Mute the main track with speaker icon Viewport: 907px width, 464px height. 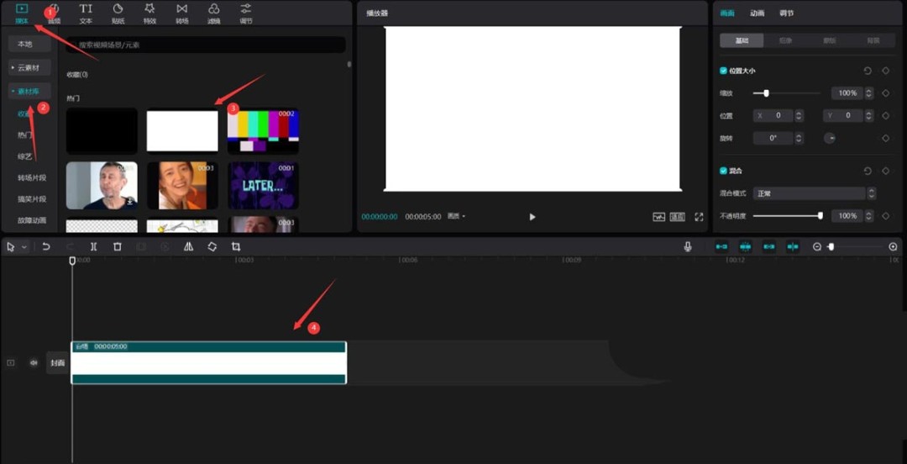click(34, 363)
